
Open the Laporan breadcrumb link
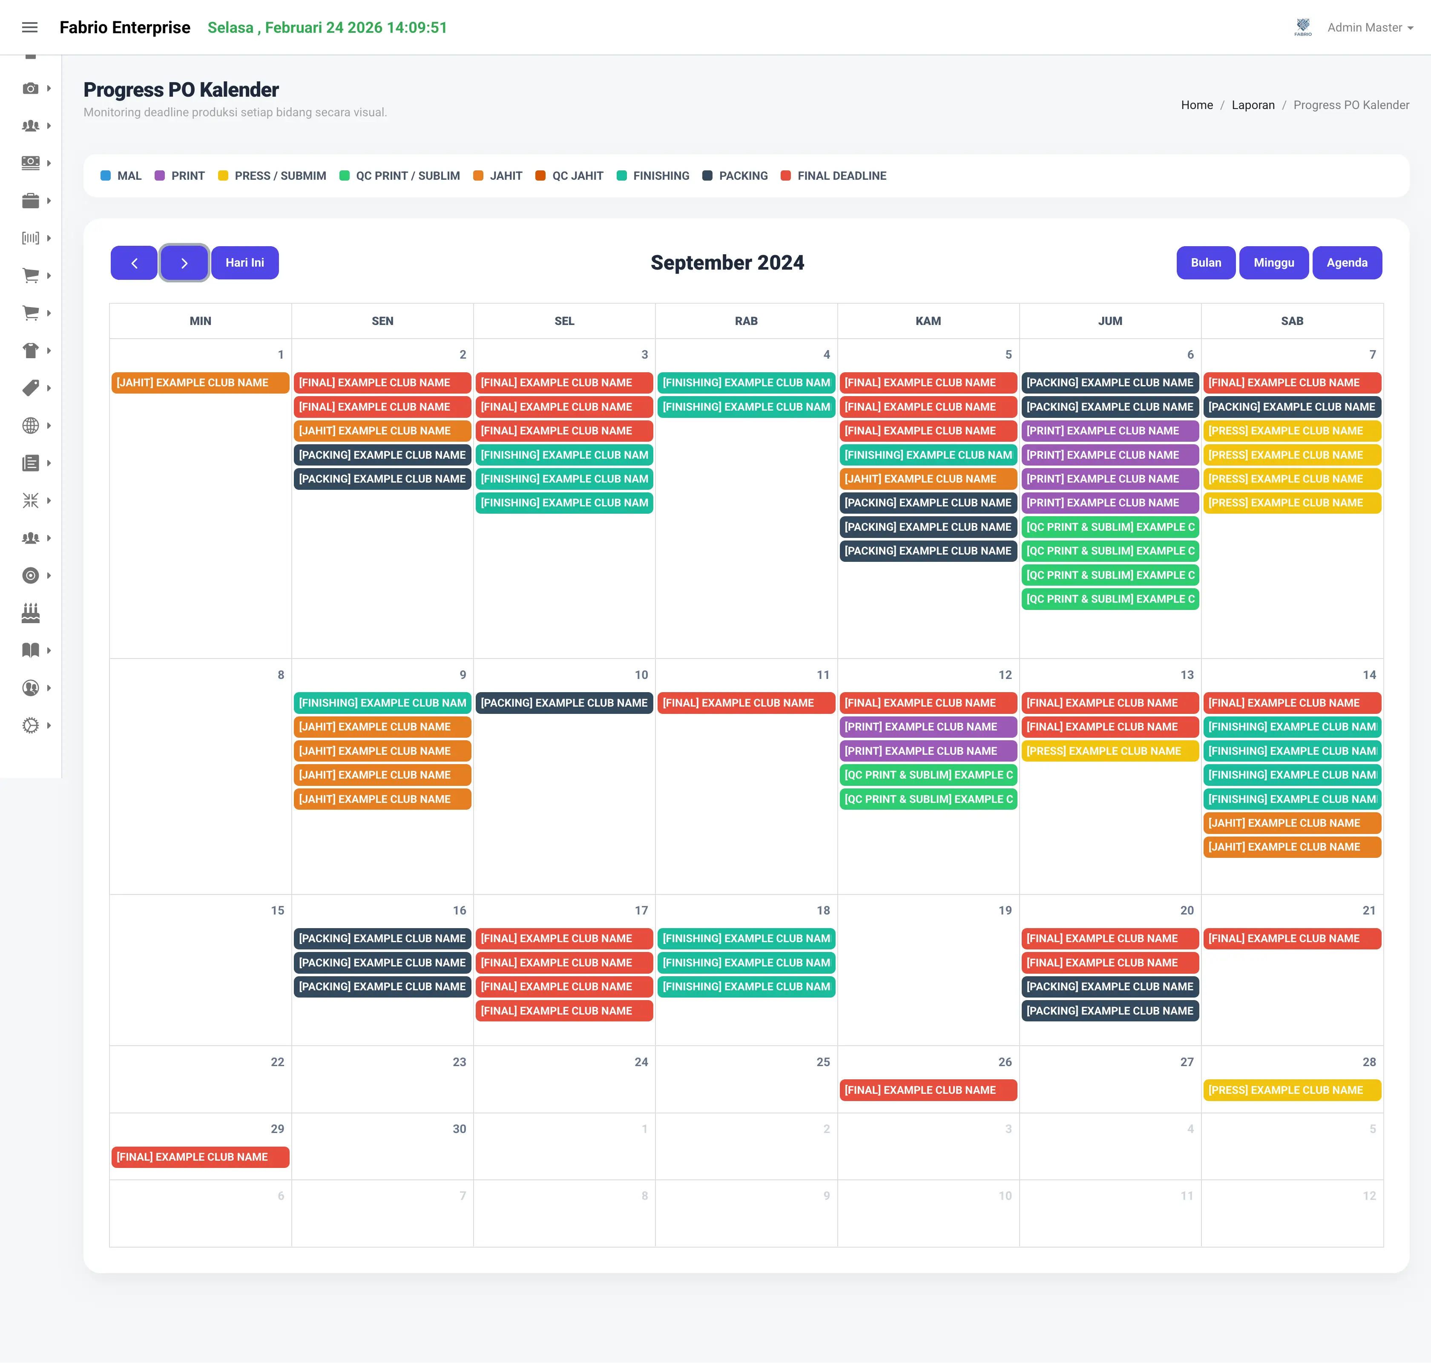click(x=1253, y=105)
